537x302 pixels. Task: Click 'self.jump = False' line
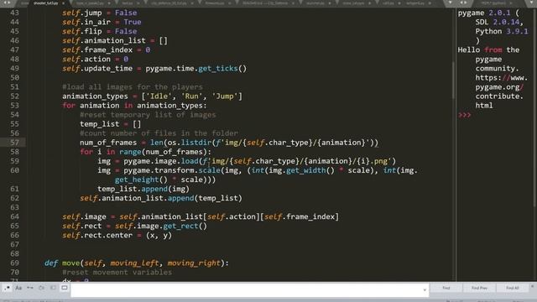(x=100, y=13)
